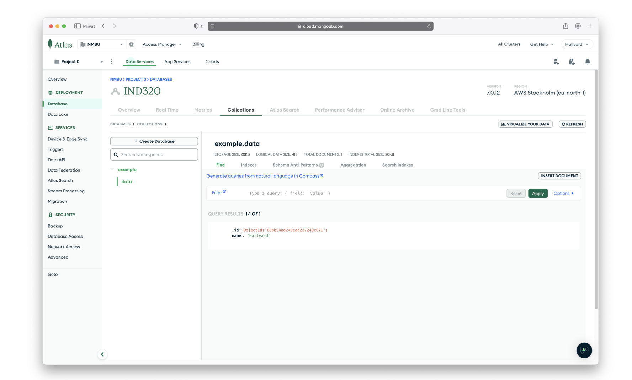Reload the page in the address bar

coord(429,26)
